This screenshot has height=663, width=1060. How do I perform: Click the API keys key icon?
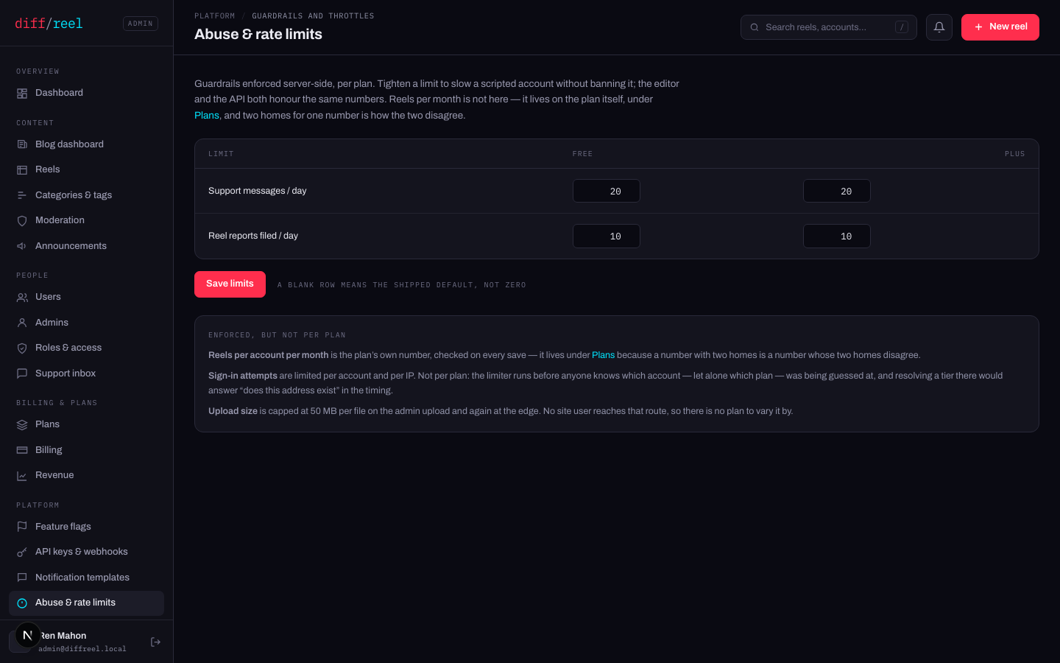pos(22,552)
